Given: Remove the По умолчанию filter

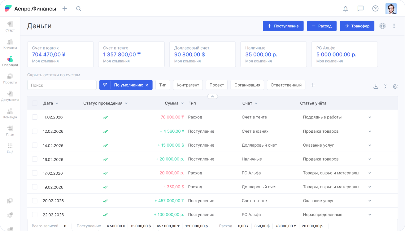Looking at the screenshot, I should (x=147, y=85).
